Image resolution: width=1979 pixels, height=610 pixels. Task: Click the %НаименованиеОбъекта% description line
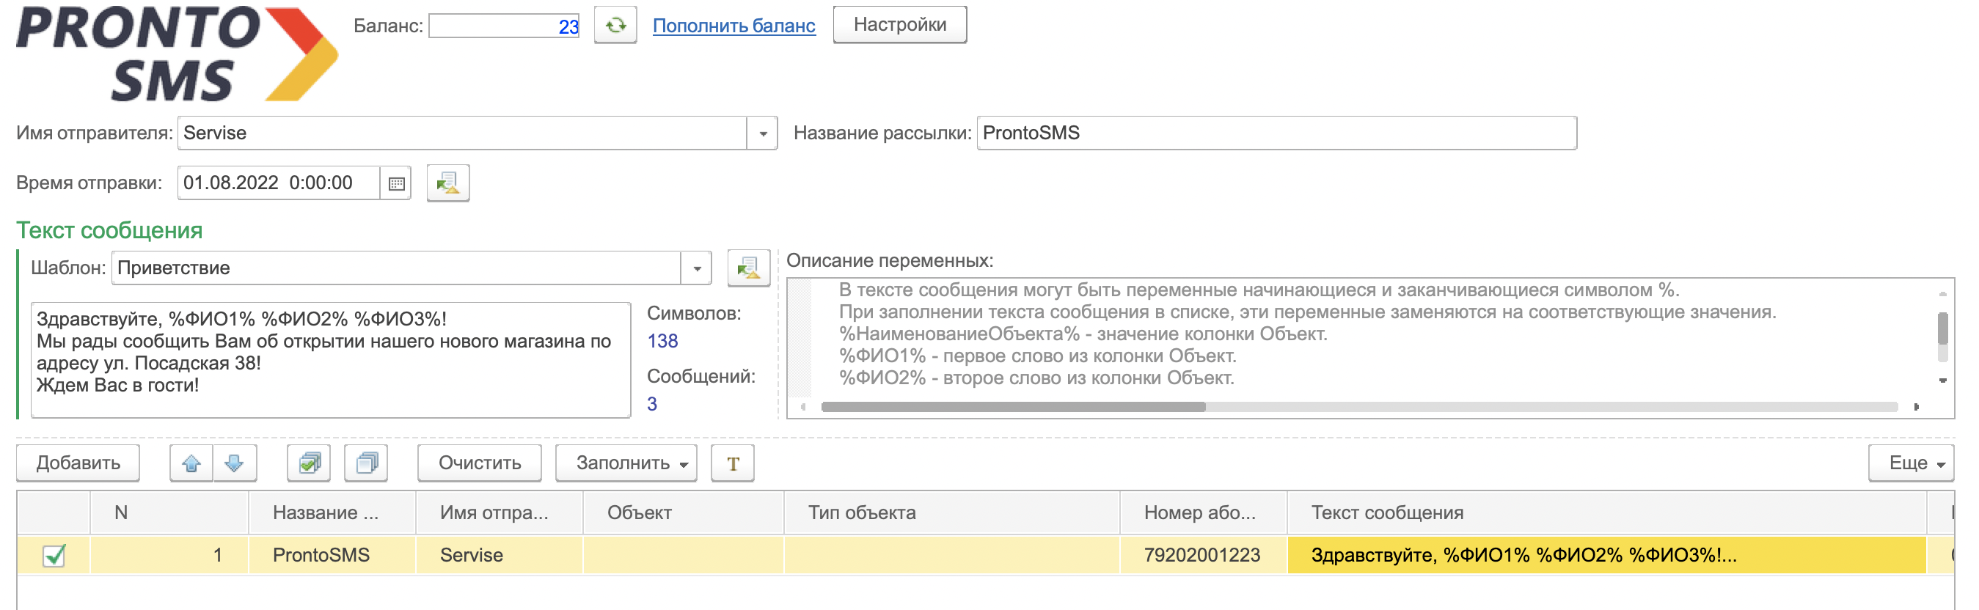pos(1083,334)
